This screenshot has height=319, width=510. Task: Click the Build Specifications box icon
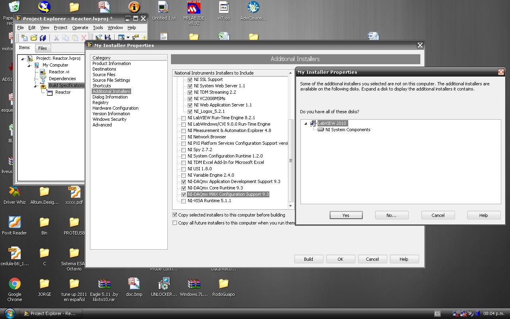[43, 85]
